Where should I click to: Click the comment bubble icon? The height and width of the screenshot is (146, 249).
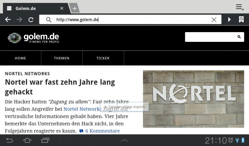(81, 131)
